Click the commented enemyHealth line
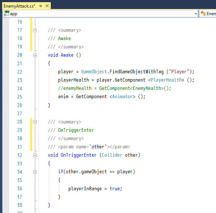Image resolution: width=216 pixels, height=213 pixels. click(x=114, y=88)
